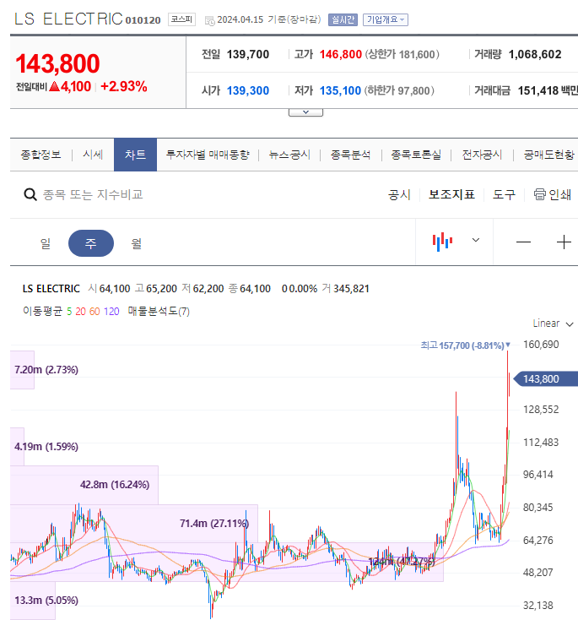This screenshot has height=620, width=578.
Task: Open the 도구 tools menu
Action: click(x=504, y=194)
